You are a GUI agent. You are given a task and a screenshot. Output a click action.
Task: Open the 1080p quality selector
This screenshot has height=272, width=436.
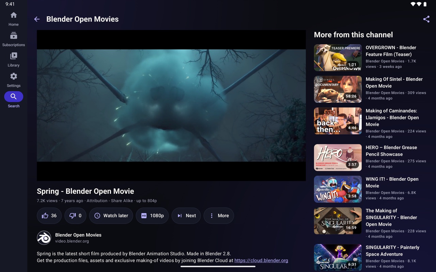pyautogui.click(x=152, y=216)
